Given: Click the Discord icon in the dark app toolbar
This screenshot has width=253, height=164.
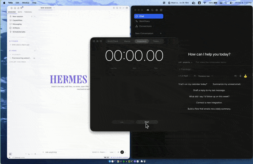Looking at the screenshot, I should (148, 10).
